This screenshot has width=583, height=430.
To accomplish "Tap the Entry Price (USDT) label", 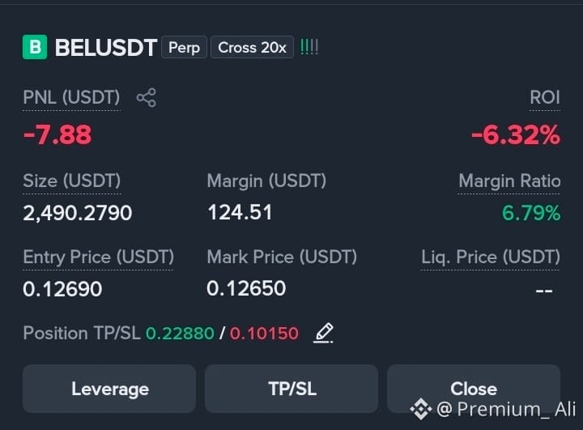I will (98, 257).
